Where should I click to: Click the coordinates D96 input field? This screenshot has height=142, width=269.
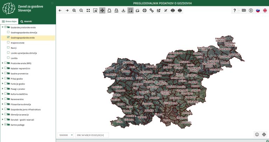92,135
